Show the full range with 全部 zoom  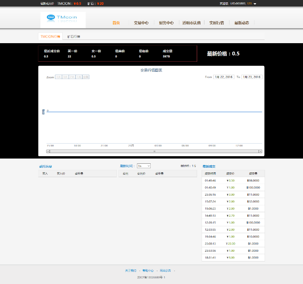click(x=86, y=77)
